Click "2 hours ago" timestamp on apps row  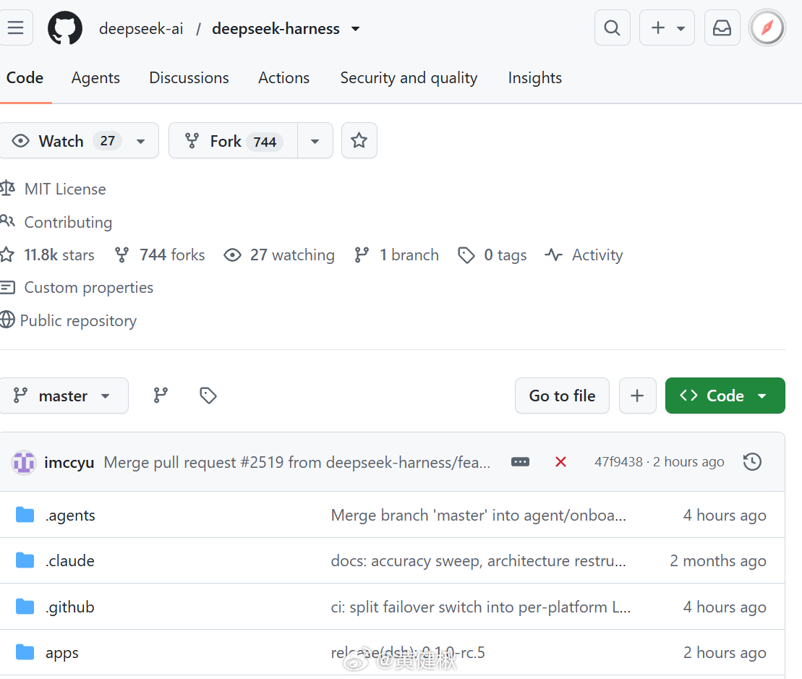click(725, 653)
